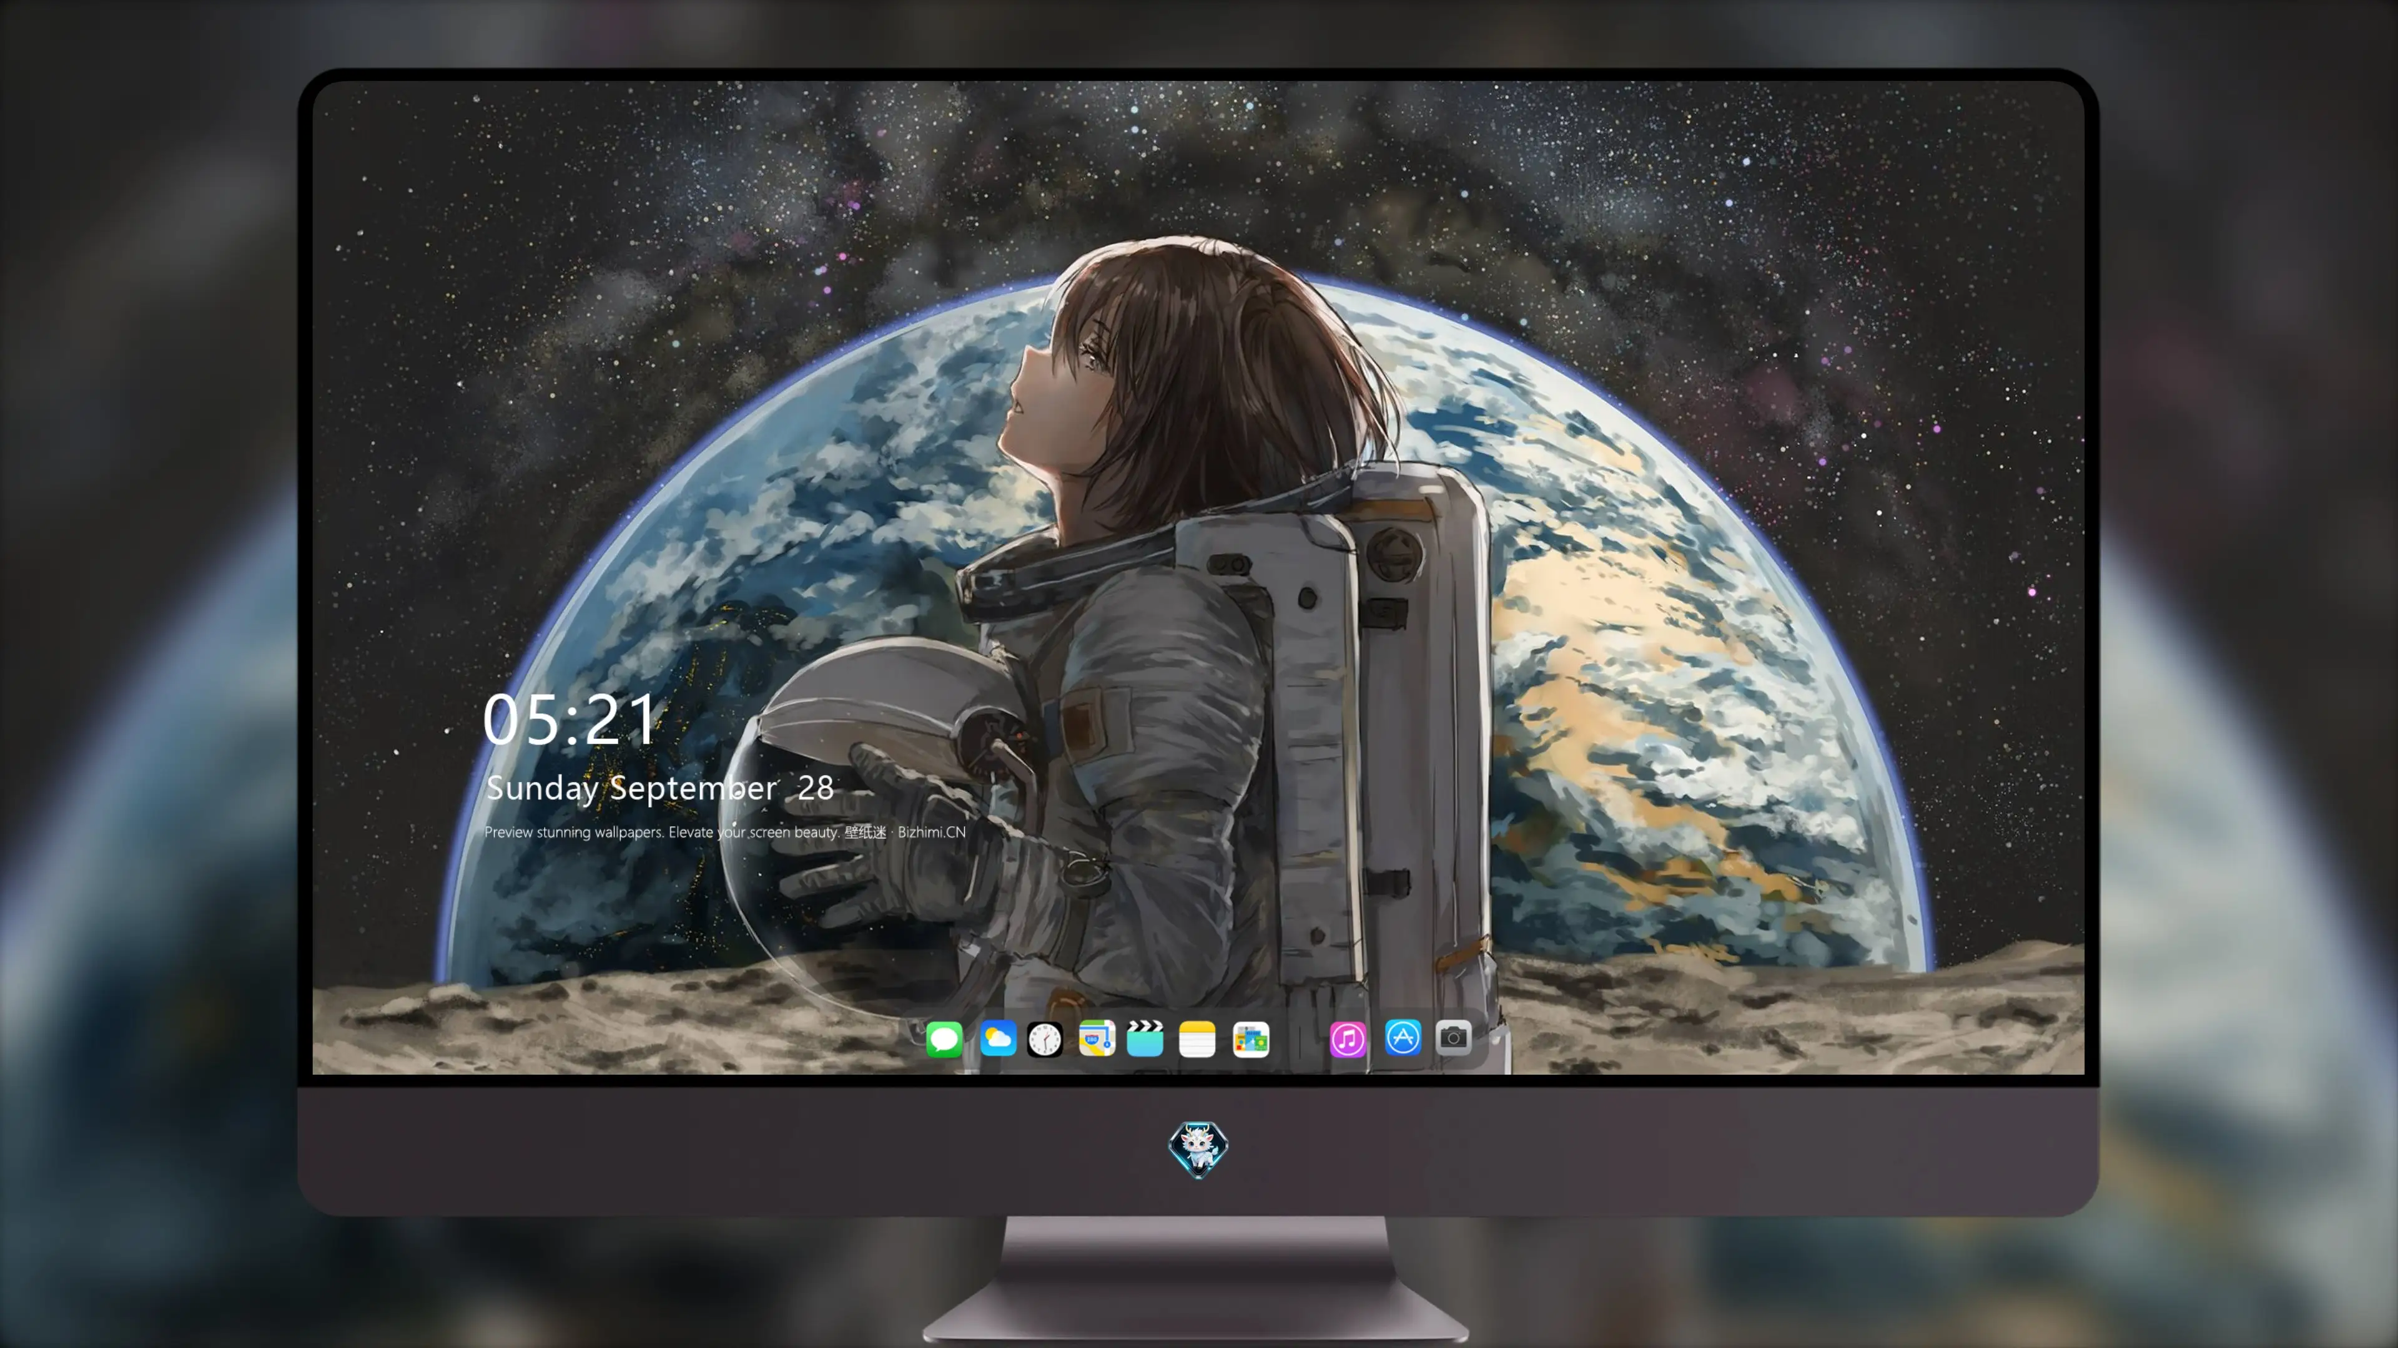Screen dimensions: 2398x1348
Task: Open the Camera app in the dock
Action: [x=1453, y=1037]
